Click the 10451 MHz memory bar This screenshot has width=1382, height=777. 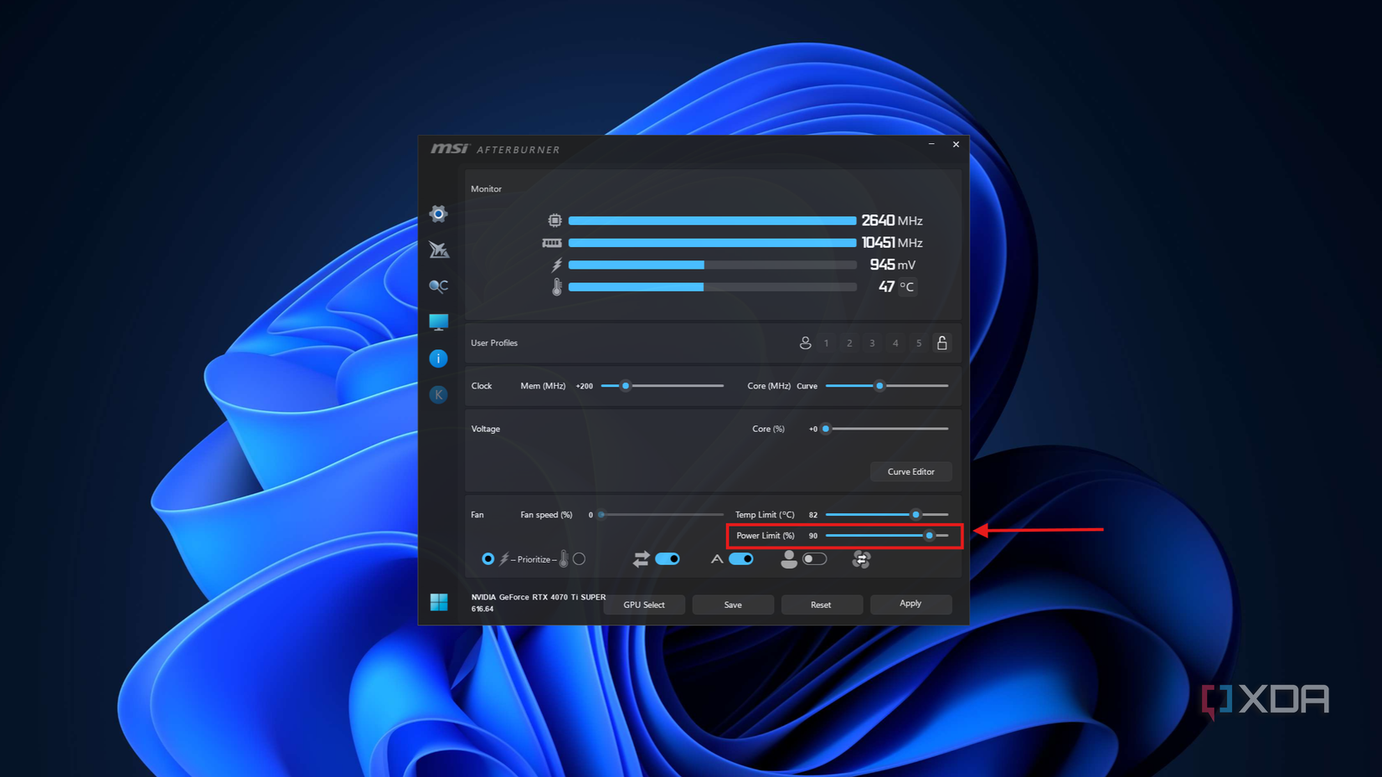(x=713, y=243)
